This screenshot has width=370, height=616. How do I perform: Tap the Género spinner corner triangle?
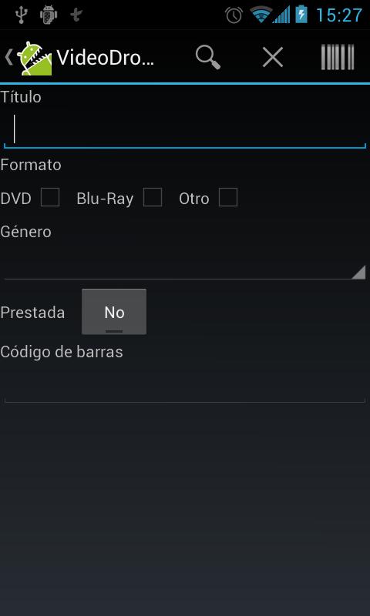(x=358, y=272)
